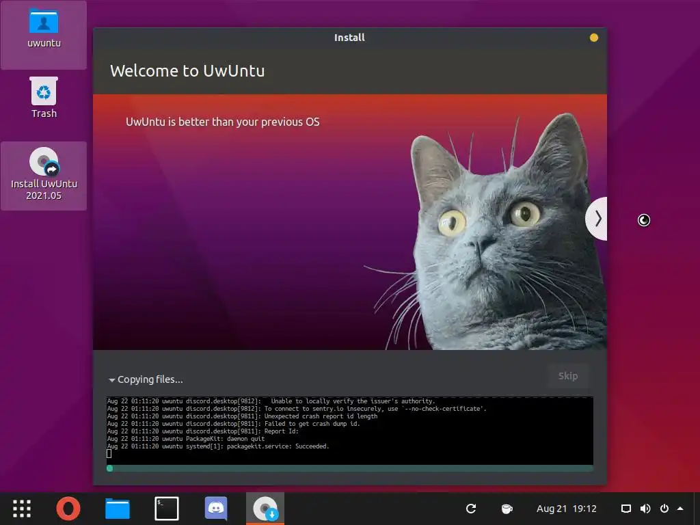This screenshot has width=700, height=525.
Task: Open the applications grid launcher
Action: pos(21,509)
